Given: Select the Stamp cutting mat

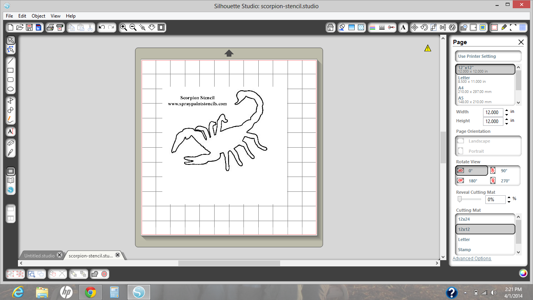Looking at the screenshot, I should 485,250.
